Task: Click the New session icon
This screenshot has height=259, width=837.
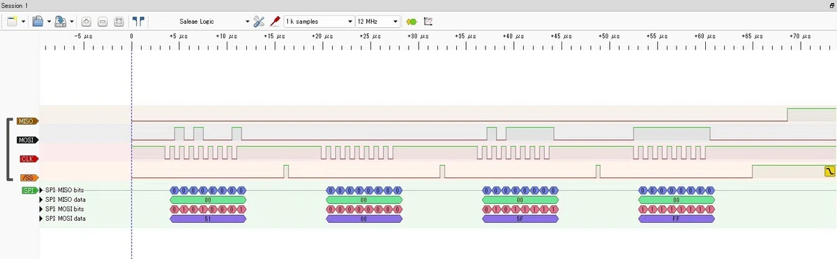Action: pyautogui.click(x=13, y=22)
